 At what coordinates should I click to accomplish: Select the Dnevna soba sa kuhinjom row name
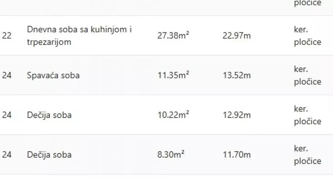coord(79,35)
